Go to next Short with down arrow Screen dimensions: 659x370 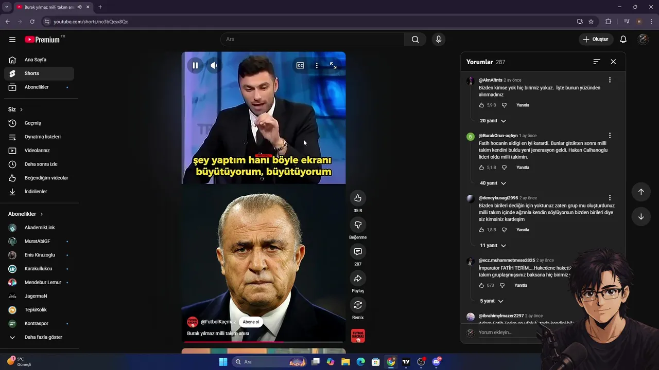coord(641,216)
